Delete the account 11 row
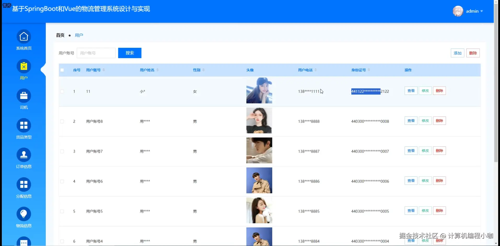Image resolution: width=500 pixels, height=246 pixels. coord(439,91)
